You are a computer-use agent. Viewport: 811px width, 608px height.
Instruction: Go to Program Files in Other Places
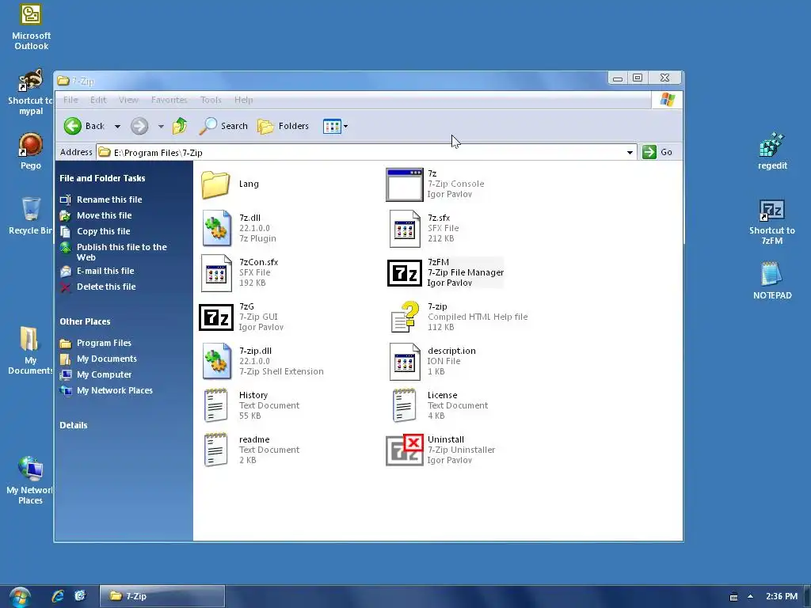click(x=104, y=344)
